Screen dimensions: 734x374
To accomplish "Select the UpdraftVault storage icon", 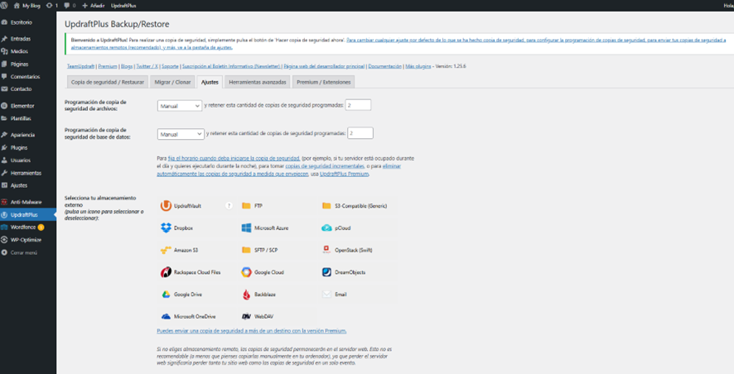I will click(166, 206).
